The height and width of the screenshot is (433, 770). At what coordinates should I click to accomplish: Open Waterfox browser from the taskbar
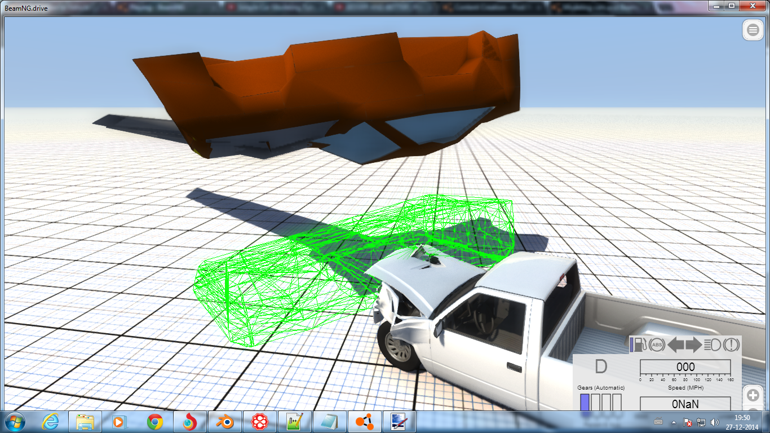click(x=190, y=421)
